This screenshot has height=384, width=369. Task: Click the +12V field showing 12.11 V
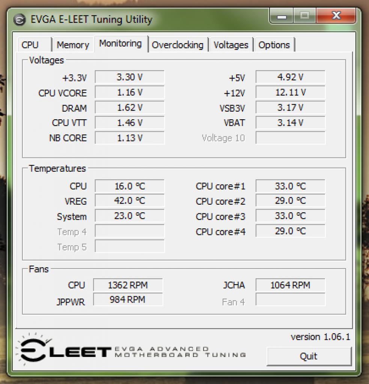pos(291,92)
